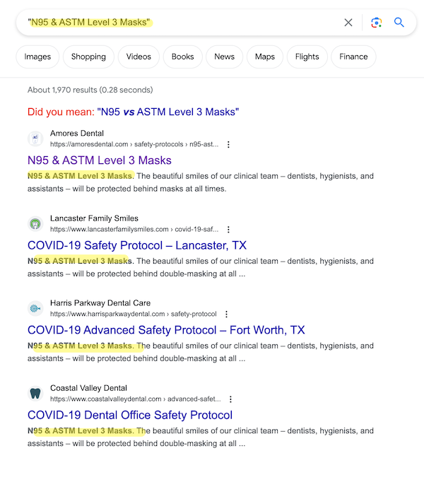Open 'COVID-19 Advanced Safety Protocol – Fort Worth, TX'
The height and width of the screenshot is (482, 424).
pyautogui.click(x=166, y=330)
